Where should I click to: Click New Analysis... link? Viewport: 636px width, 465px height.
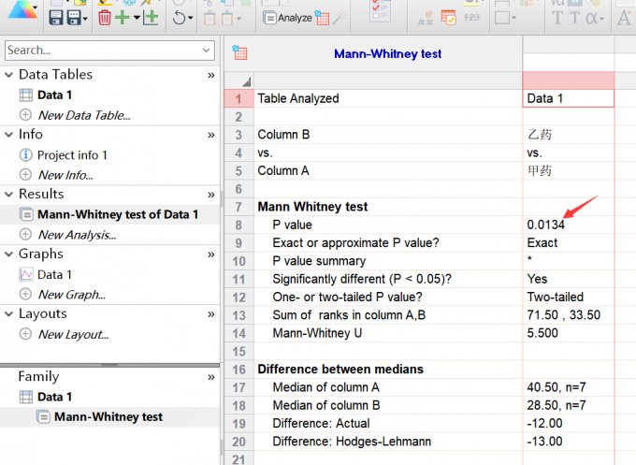click(x=77, y=235)
